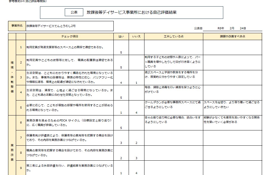The width and height of the screenshot is (271, 175).
Task: Click the 事業所名 label cell
Action: coord(17,26)
